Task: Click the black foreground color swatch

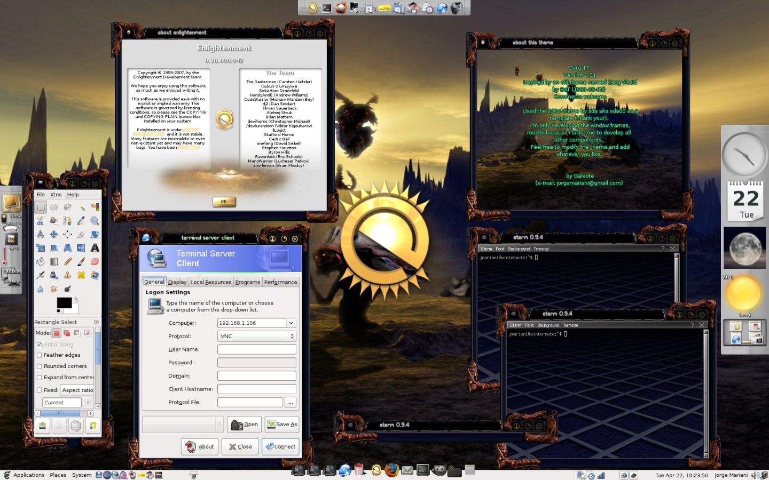Action: point(64,302)
